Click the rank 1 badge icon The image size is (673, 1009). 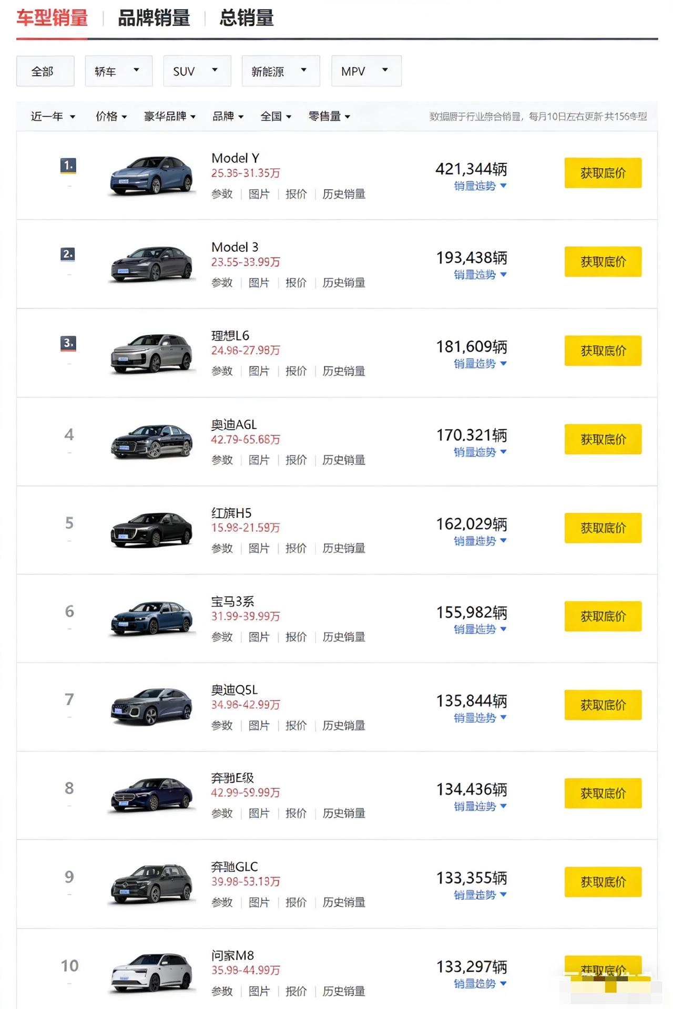[x=68, y=166]
